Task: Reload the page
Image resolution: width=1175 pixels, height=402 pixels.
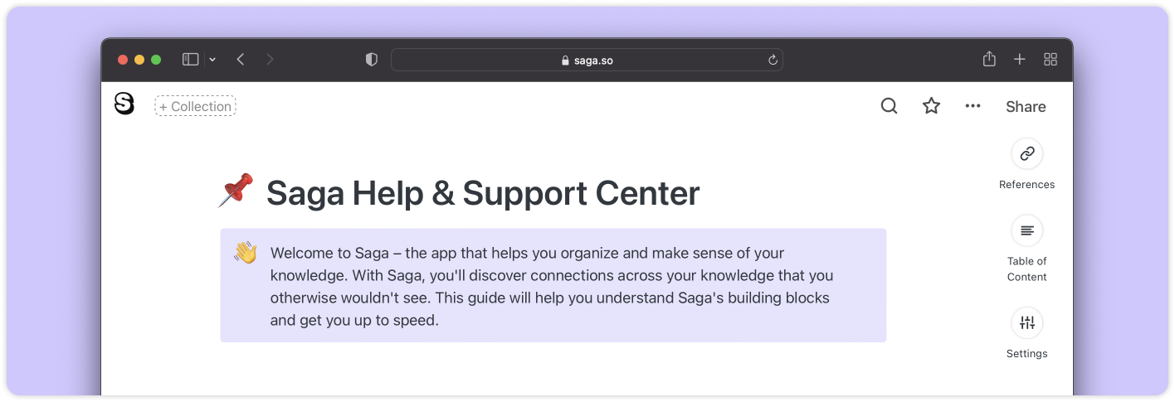Action: [x=773, y=60]
